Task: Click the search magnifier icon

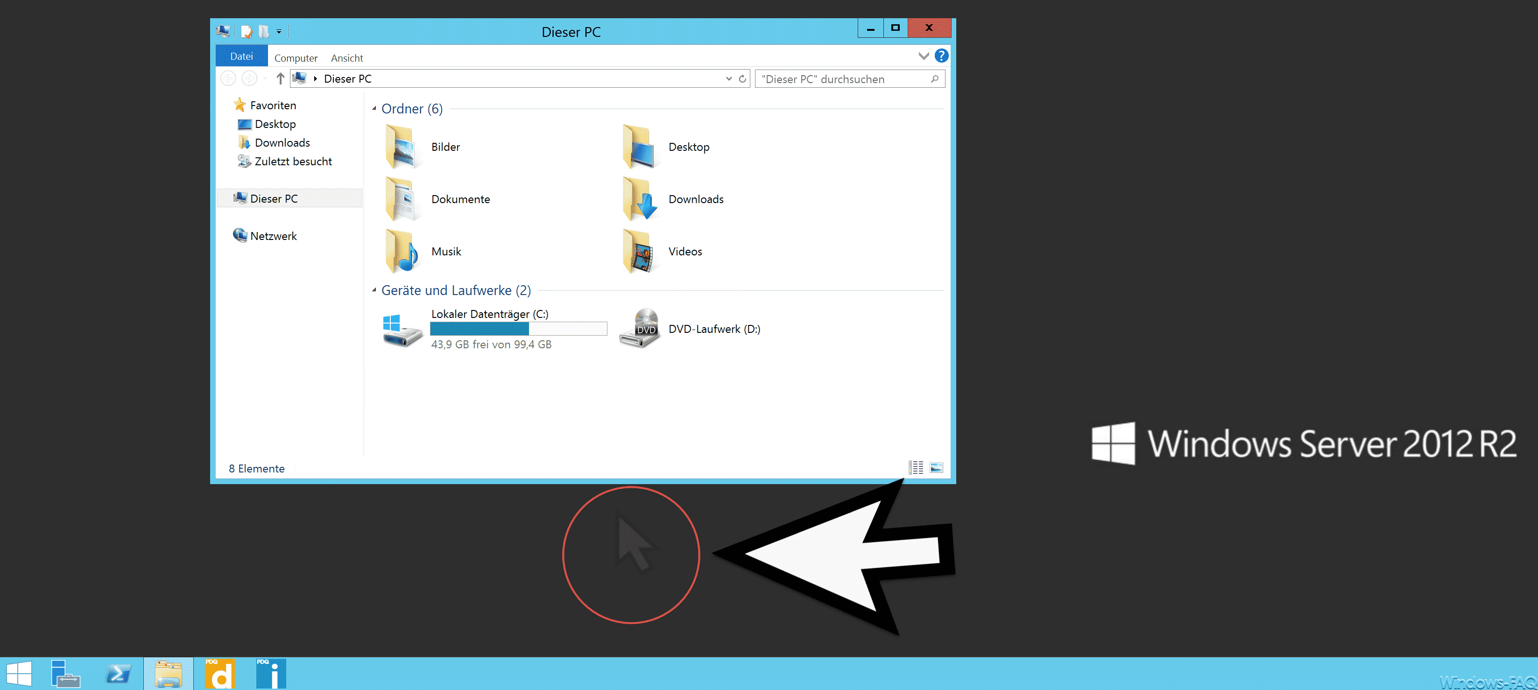Action: (934, 79)
